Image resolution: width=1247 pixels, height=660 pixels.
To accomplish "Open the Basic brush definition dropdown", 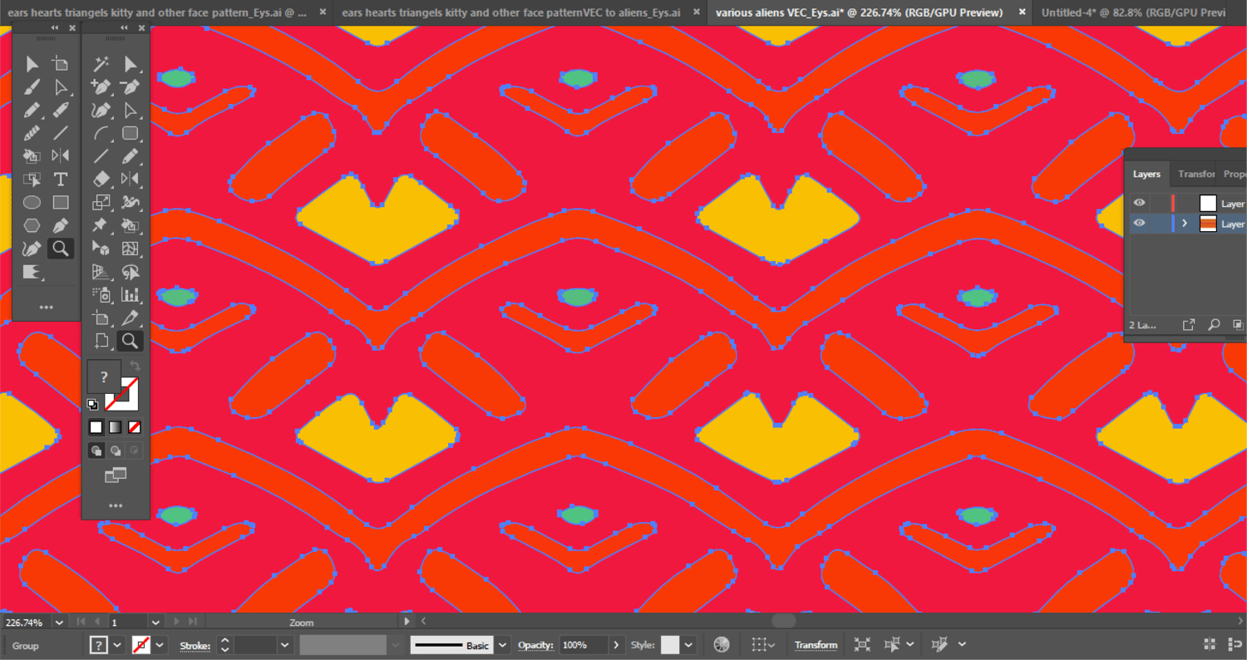I will (x=502, y=645).
